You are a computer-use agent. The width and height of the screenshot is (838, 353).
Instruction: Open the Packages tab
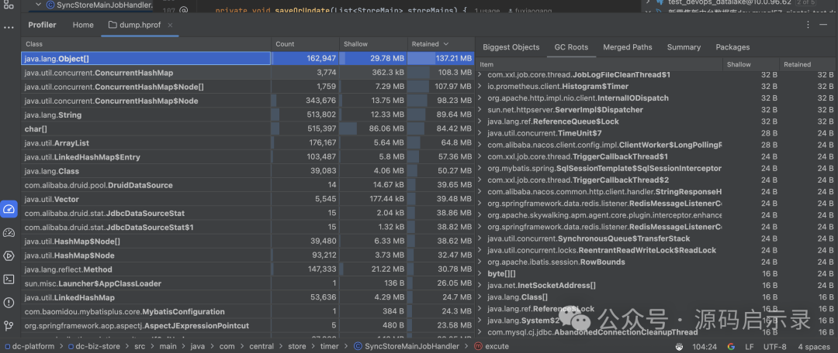(732, 47)
